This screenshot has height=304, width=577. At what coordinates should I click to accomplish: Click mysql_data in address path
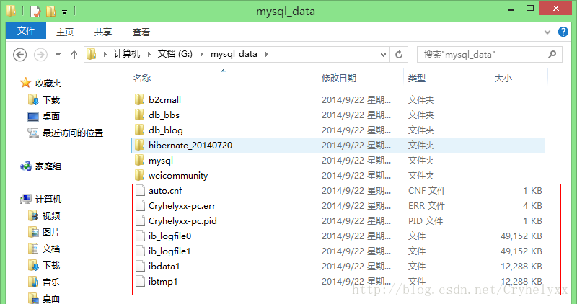click(234, 54)
